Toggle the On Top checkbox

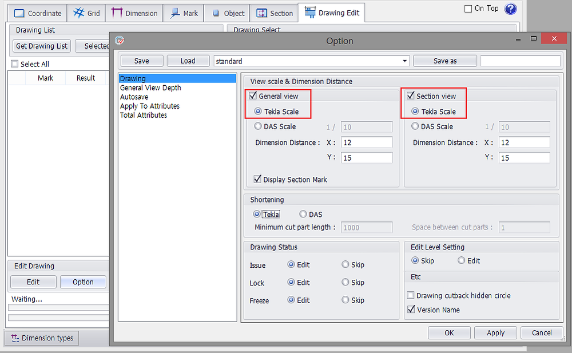click(x=468, y=9)
